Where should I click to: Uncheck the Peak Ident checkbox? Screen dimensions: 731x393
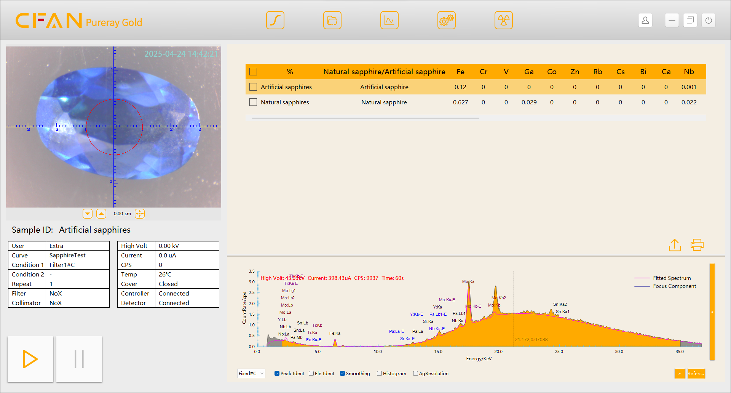pyautogui.click(x=277, y=374)
